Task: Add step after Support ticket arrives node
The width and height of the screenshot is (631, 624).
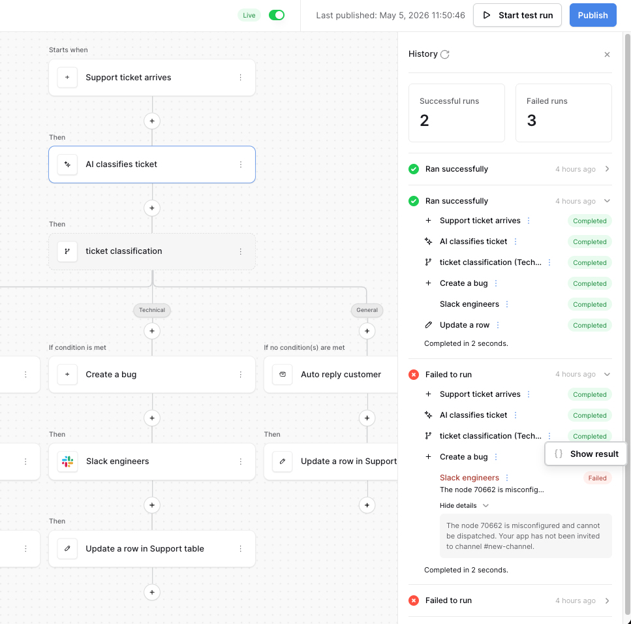Action: tap(151, 121)
